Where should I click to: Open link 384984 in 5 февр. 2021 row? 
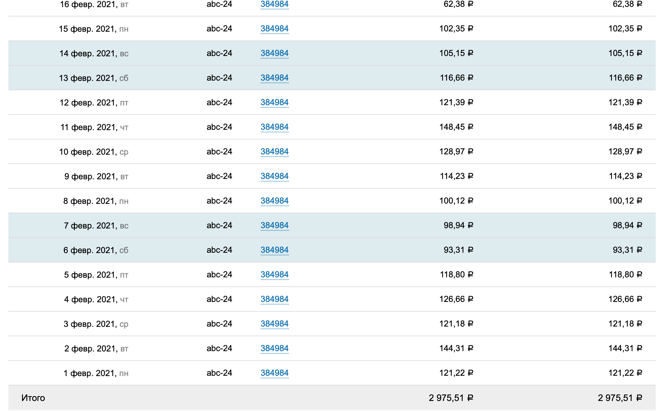coord(274,274)
